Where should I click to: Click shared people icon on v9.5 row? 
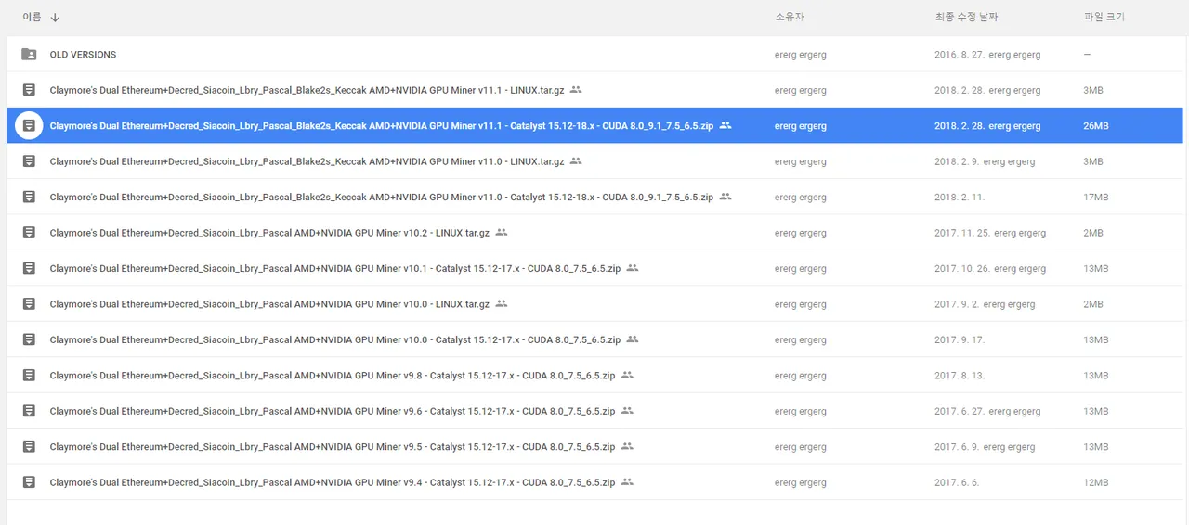tap(627, 447)
